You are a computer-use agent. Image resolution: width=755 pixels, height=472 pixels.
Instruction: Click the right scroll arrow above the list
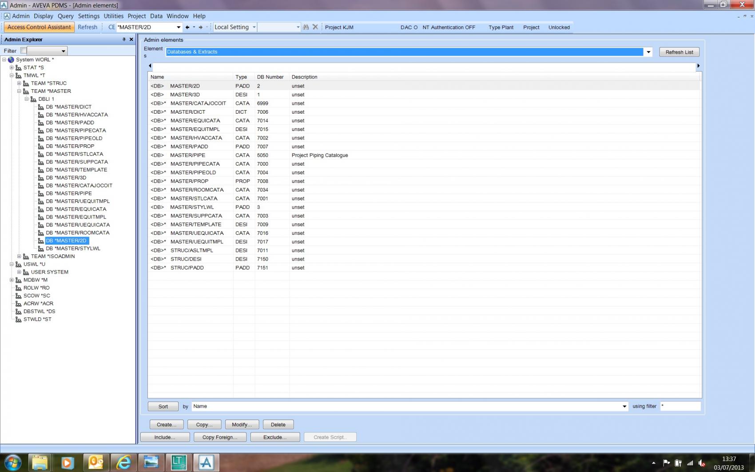coord(698,66)
